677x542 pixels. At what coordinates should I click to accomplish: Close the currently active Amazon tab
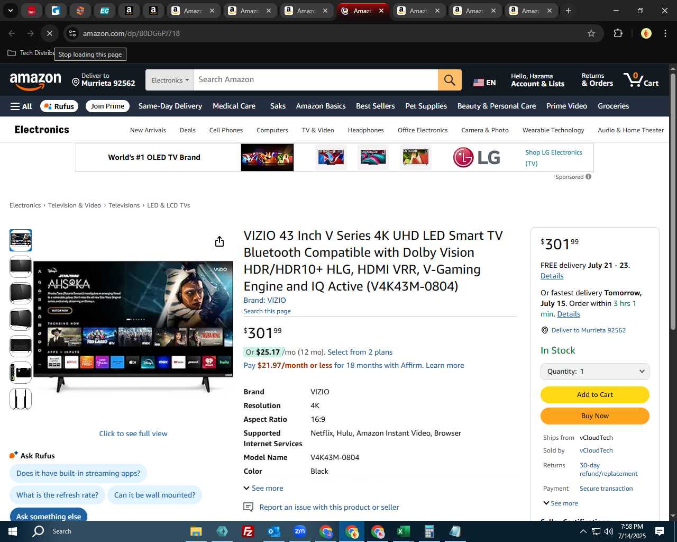tap(381, 11)
